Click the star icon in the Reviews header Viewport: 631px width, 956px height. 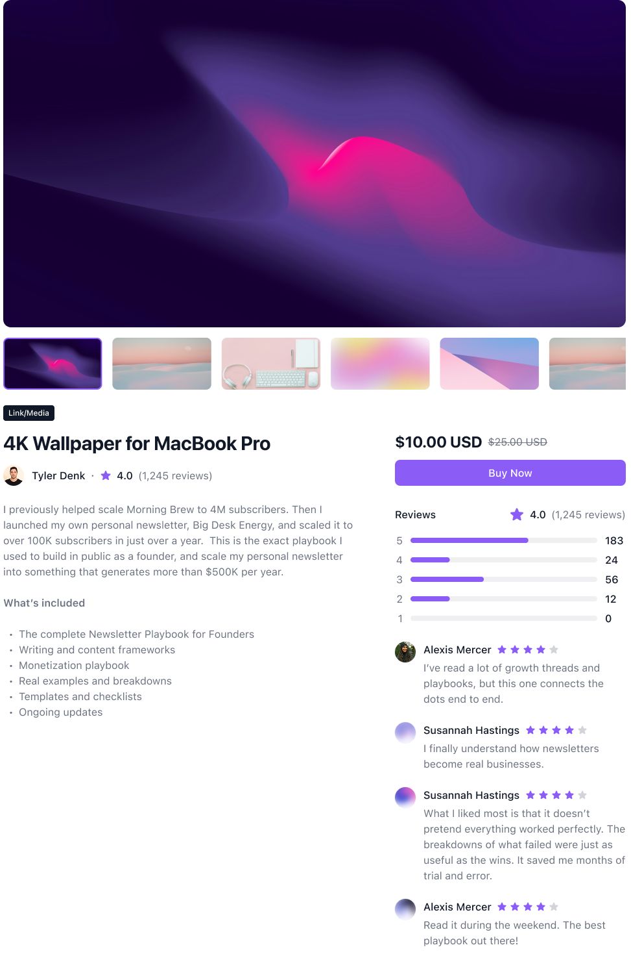[x=517, y=514]
